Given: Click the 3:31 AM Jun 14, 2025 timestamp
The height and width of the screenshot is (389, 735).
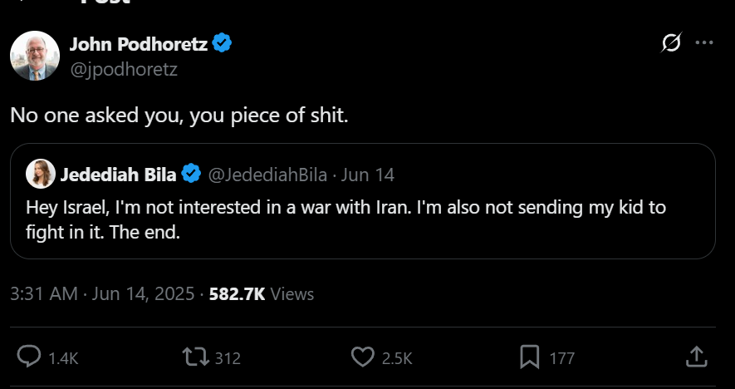Looking at the screenshot, I should (102, 294).
